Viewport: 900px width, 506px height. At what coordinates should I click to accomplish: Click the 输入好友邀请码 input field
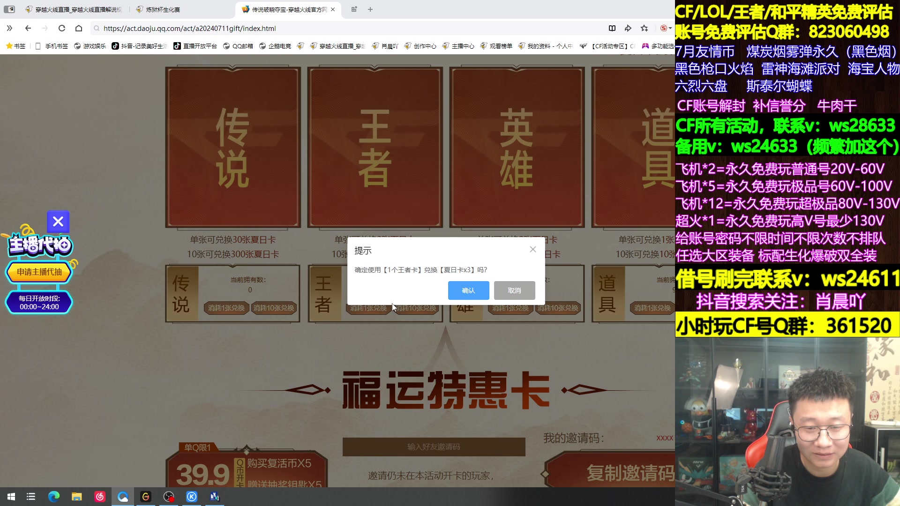(434, 447)
